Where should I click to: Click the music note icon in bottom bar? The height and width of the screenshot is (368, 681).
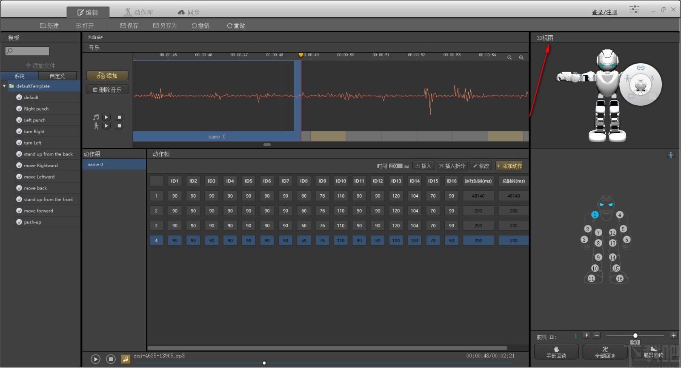(126, 359)
